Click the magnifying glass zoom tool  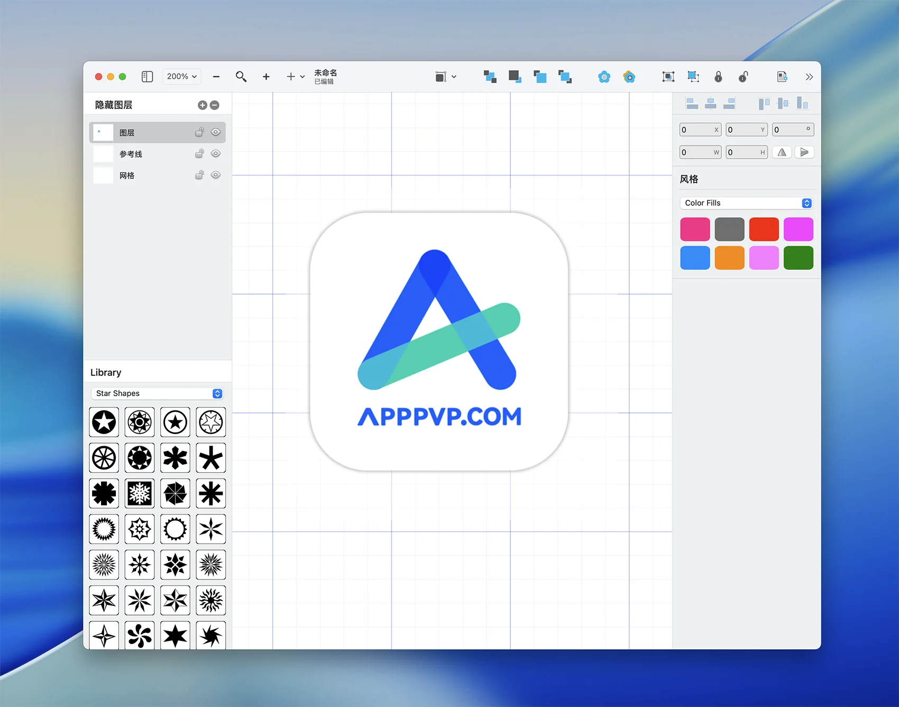(241, 77)
